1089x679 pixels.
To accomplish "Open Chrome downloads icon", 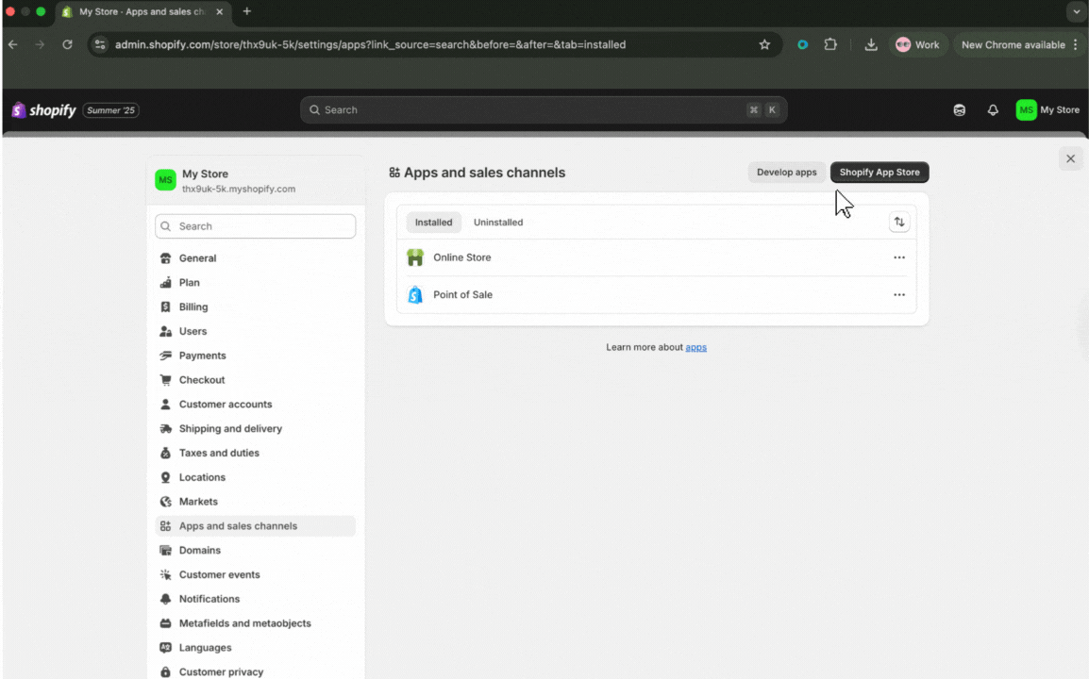I will (x=870, y=44).
